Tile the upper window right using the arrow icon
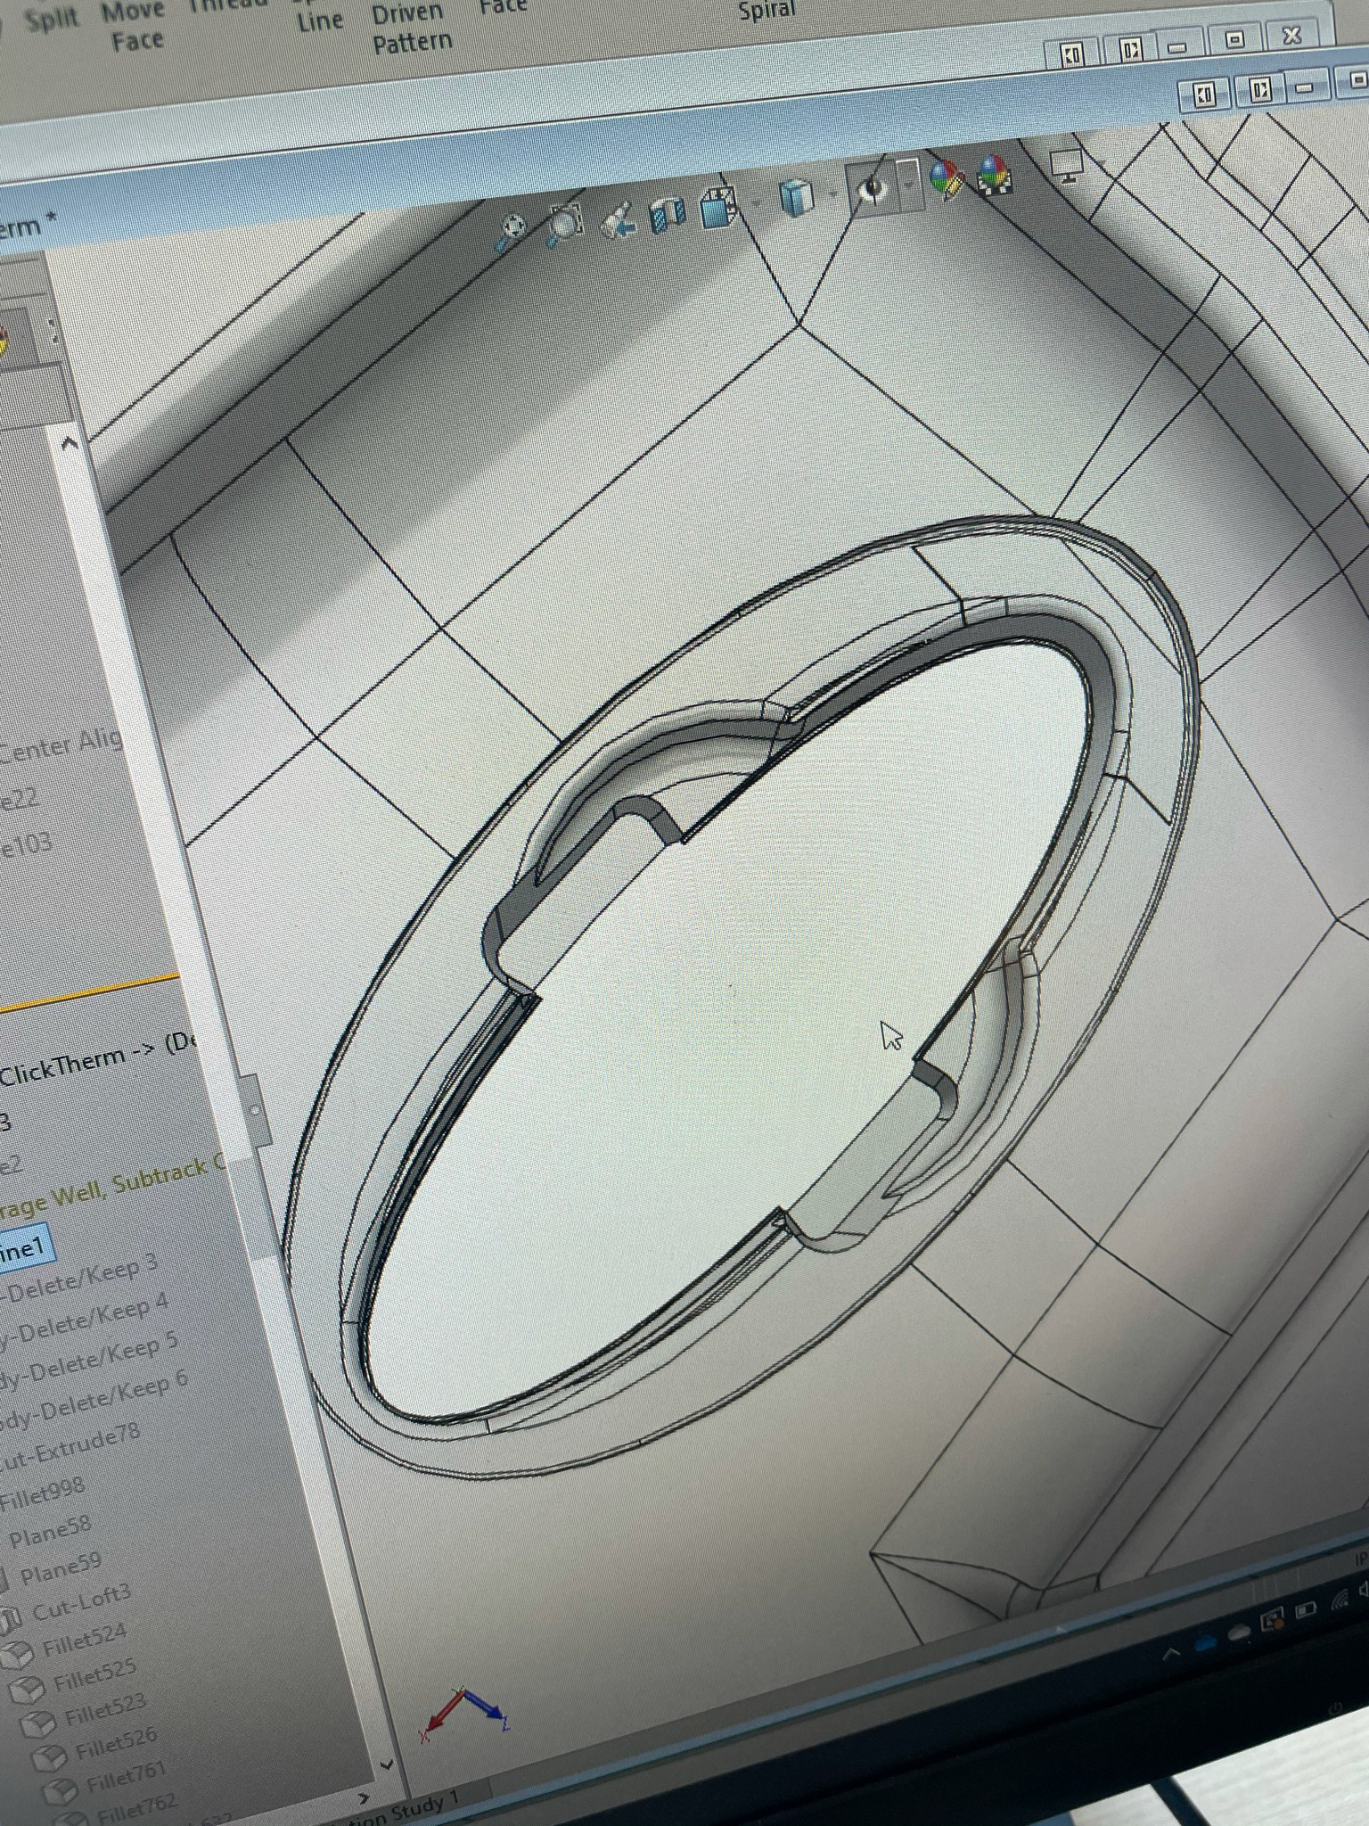 tap(1129, 50)
